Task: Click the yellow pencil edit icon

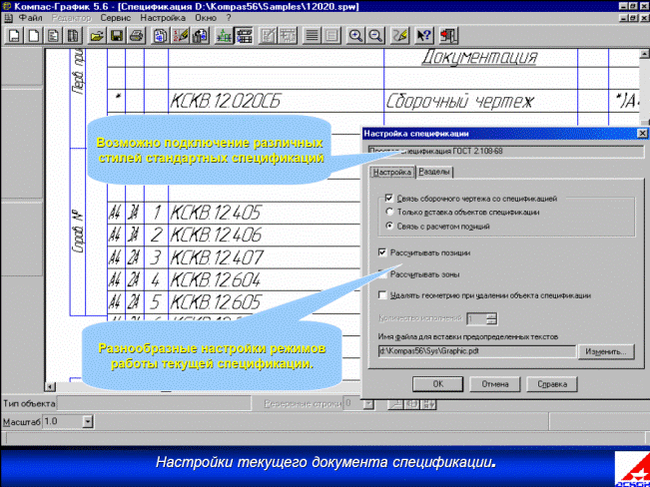Action: [400, 36]
